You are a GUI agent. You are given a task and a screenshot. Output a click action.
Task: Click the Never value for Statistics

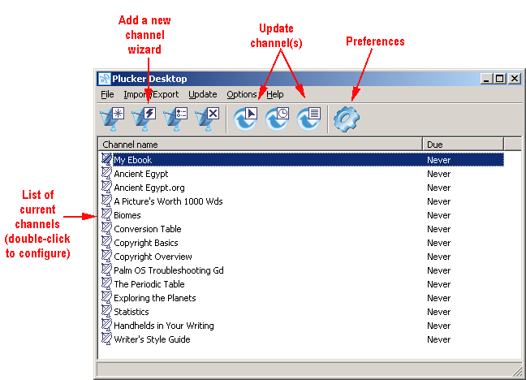[x=439, y=312]
